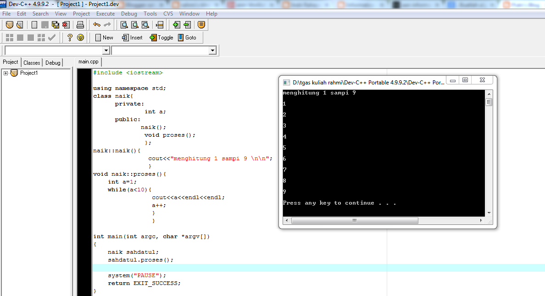Open the Print icon on the toolbar
Image resolution: width=545 pixels, height=296 pixels.
click(80, 24)
